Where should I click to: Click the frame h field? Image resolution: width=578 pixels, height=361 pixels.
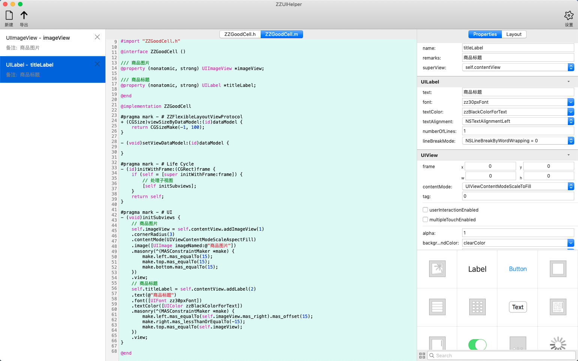(549, 176)
